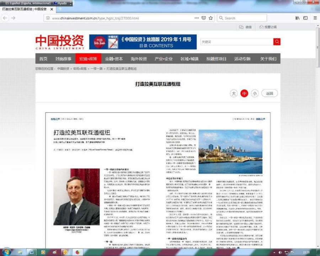The width and height of the screenshot is (320, 256).
Task: Save page to Pocket
Action: (x=204, y=18)
